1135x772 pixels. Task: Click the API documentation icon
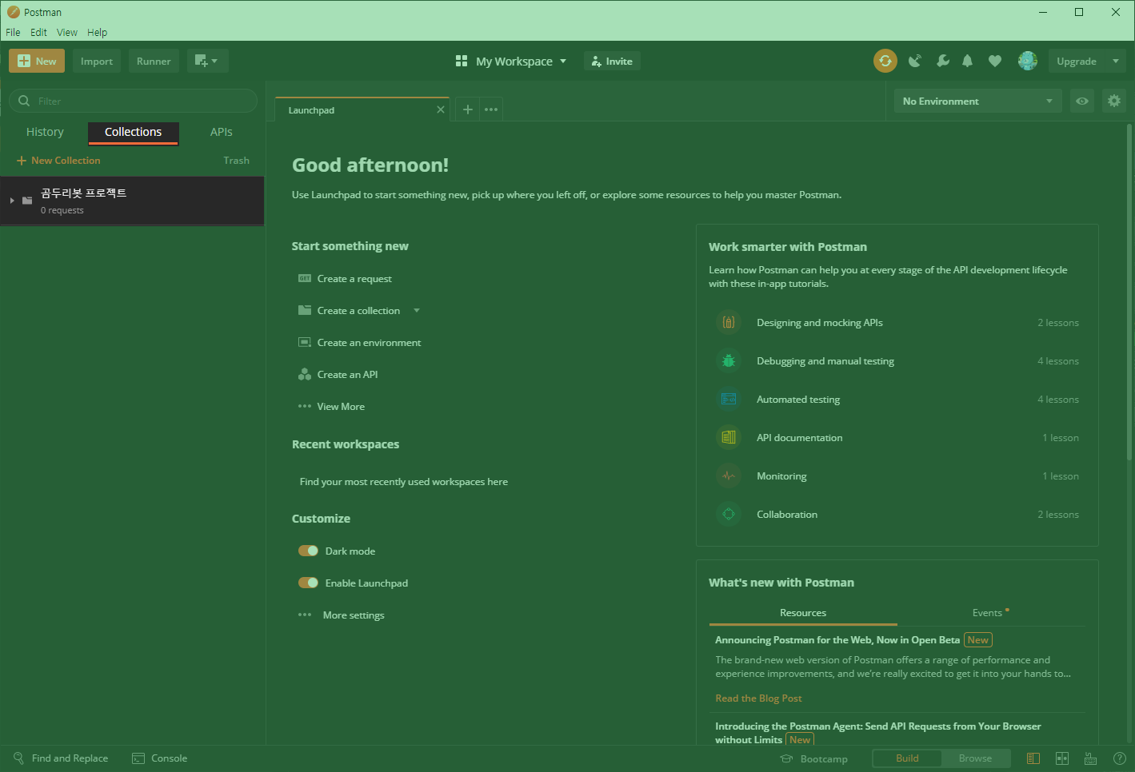tap(729, 437)
